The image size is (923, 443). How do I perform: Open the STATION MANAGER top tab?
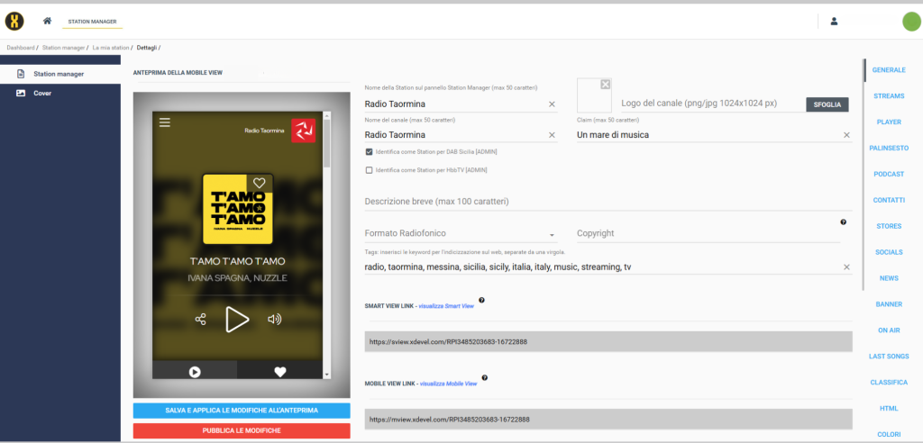pyautogui.click(x=92, y=22)
